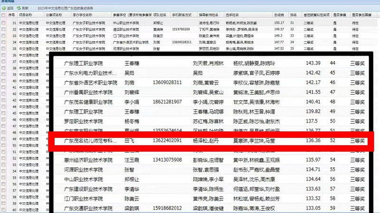This screenshot has width=380, height=213.
Task: Click 中文信息处理 project name in row 50
Action: pyautogui.click(x=28, y=145)
